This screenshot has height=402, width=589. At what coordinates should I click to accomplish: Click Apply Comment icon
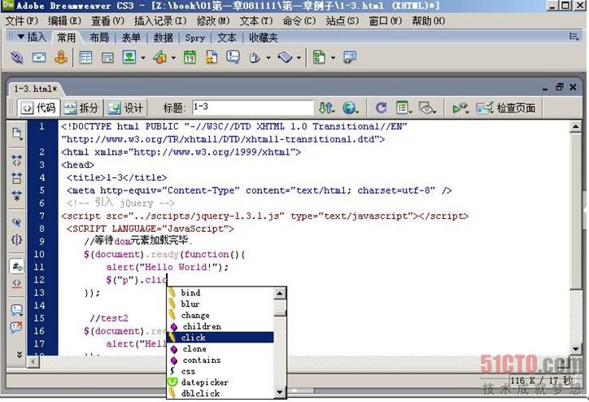(16, 310)
